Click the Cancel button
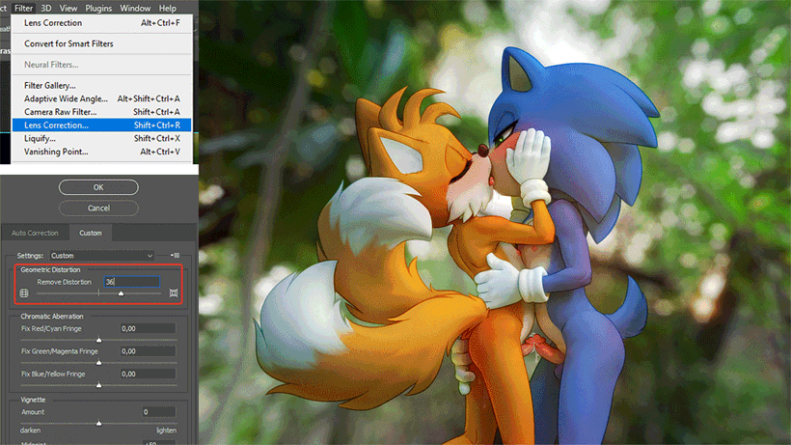Screen dimensions: 791x445 pos(98,208)
